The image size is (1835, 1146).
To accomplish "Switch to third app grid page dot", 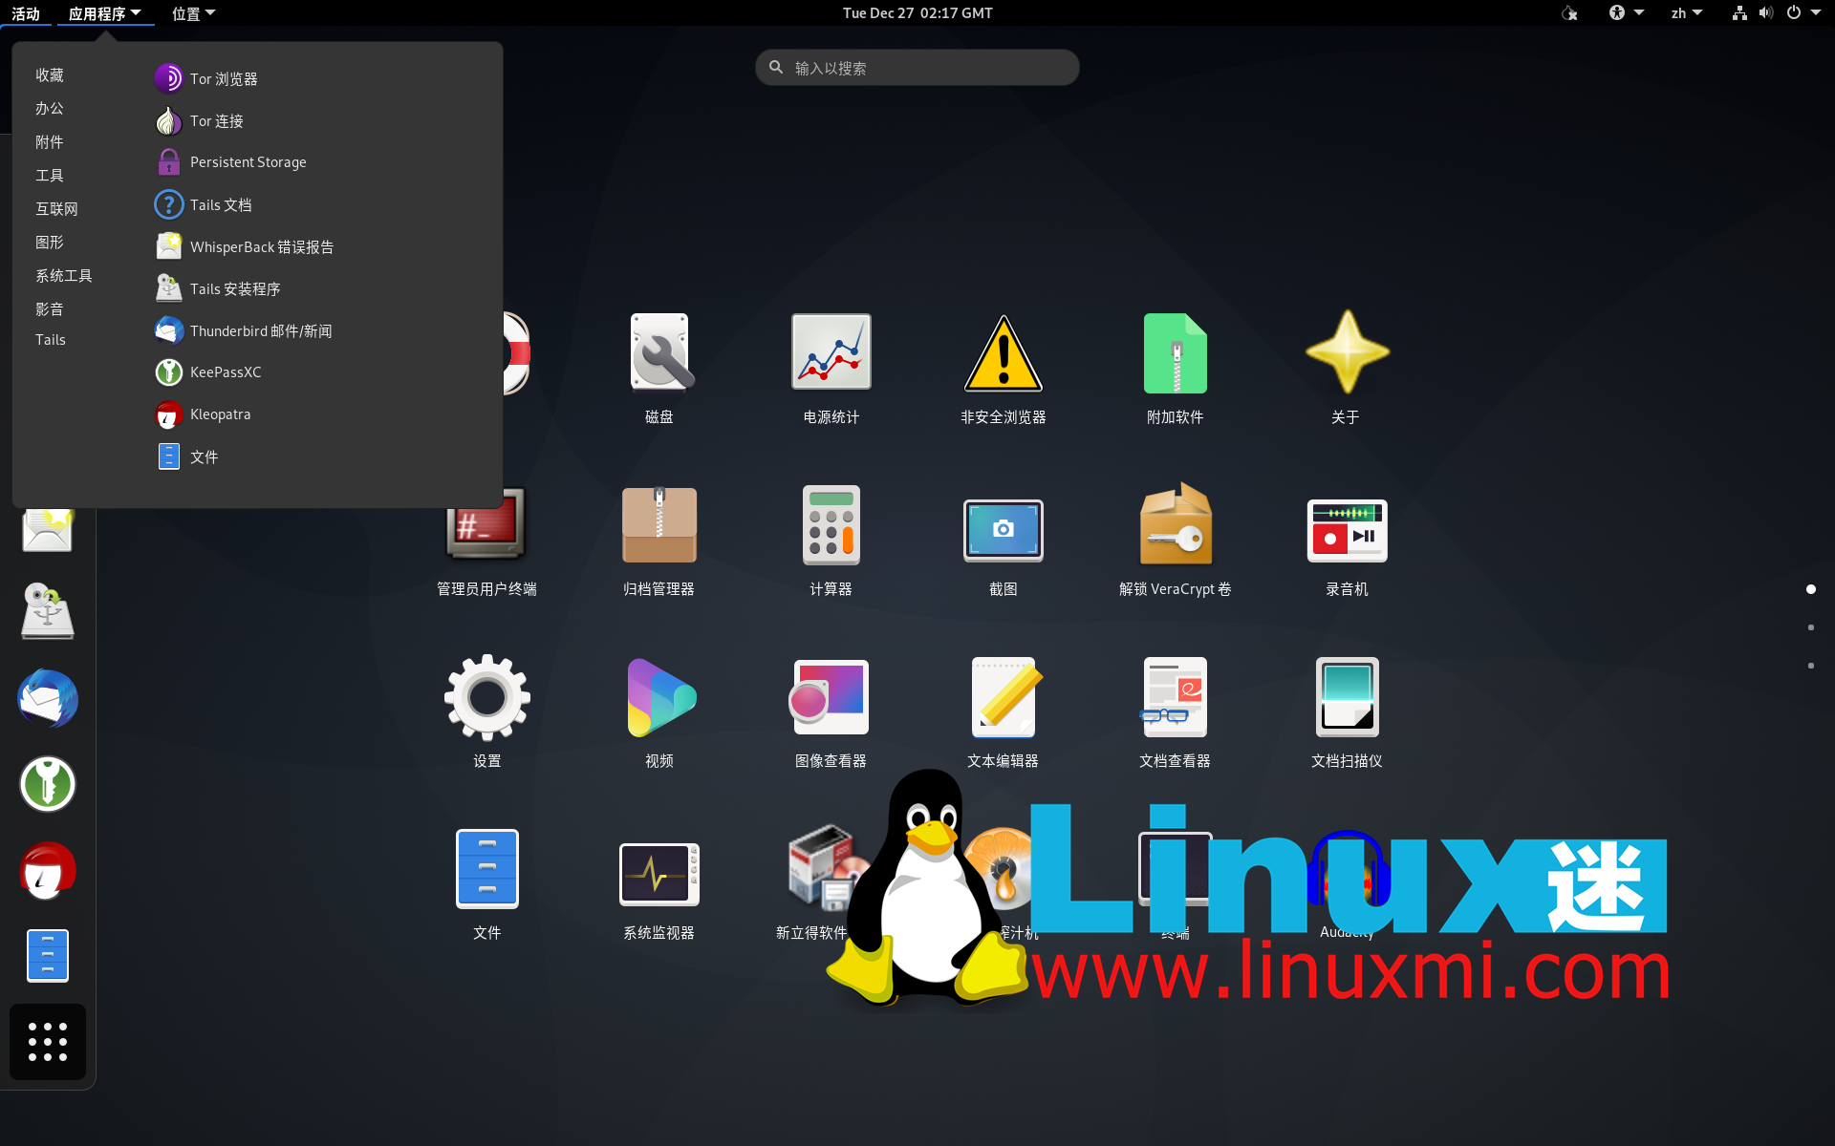I will [1811, 666].
